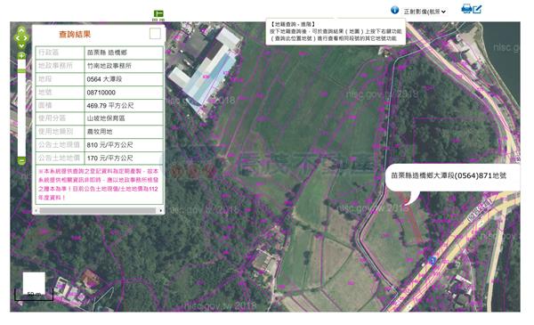Click the red route marker on highway
The width and height of the screenshot is (534, 325).
(x=433, y=261)
